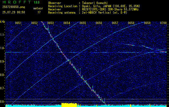The image size is (169, 107).
Task: Click the Receiving Location label
Action: (x=63, y=6)
